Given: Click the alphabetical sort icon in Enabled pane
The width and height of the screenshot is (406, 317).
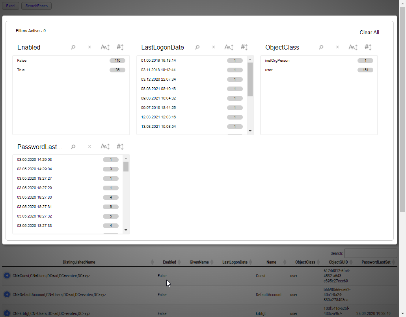Looking at the screenshot, I should (x=105, y=47).
